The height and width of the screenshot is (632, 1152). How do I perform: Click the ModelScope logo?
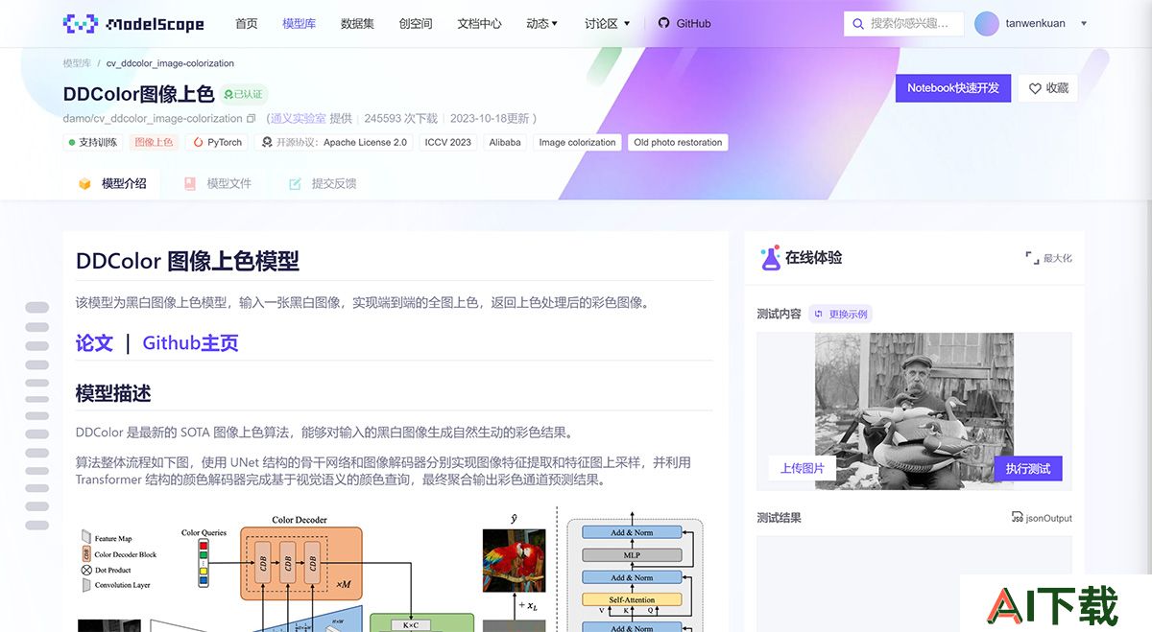132,23
